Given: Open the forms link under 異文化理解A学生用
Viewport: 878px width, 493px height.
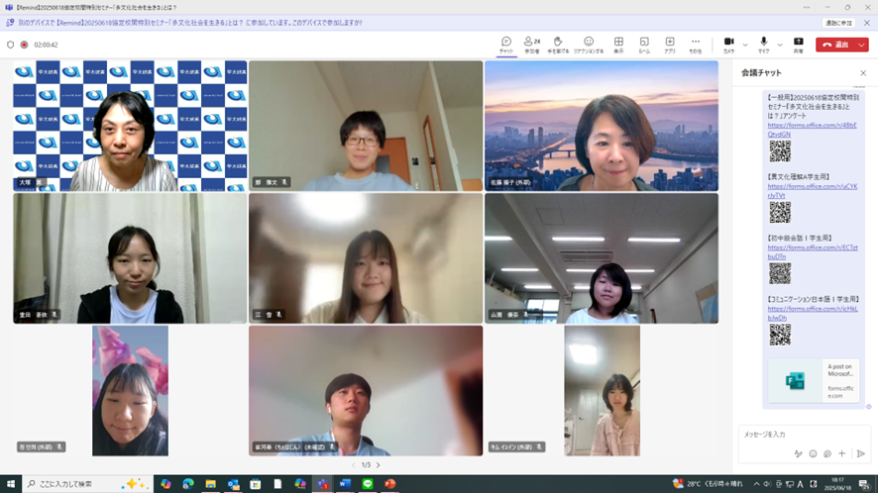Looking at the screenshot, I should click(x=812, y=190).
